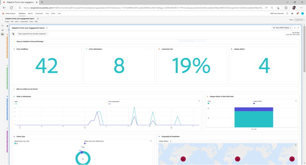306x165 pixels.
Task: Open Components in top navigation
Action: coord(39,13)
